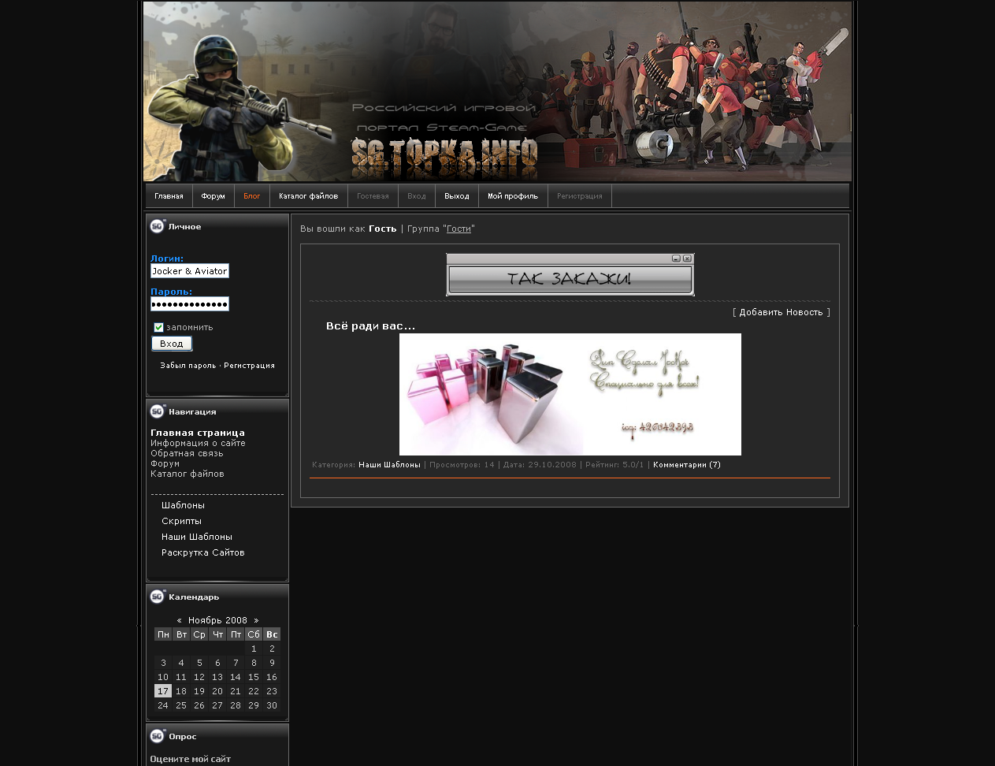This screenshot has height=766, width=995.
Task: Open Главная in top menu
Action: [169, 196]
